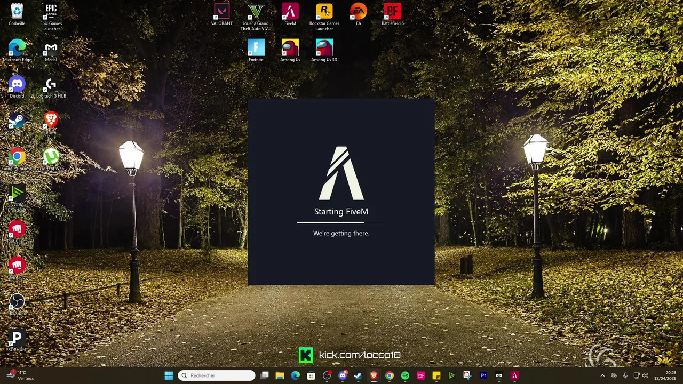Select the EA desktop shortcut

[x=359, y=14]
